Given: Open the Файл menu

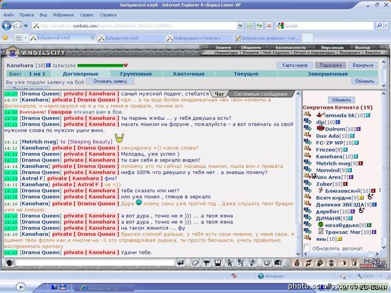Looking at the screenshot, I should (x=8, y=15).
